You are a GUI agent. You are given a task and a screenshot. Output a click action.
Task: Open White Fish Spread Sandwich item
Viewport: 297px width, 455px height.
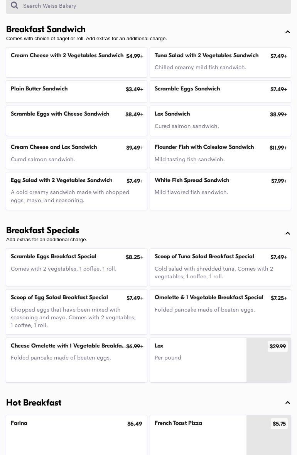(x=220, y=191)
